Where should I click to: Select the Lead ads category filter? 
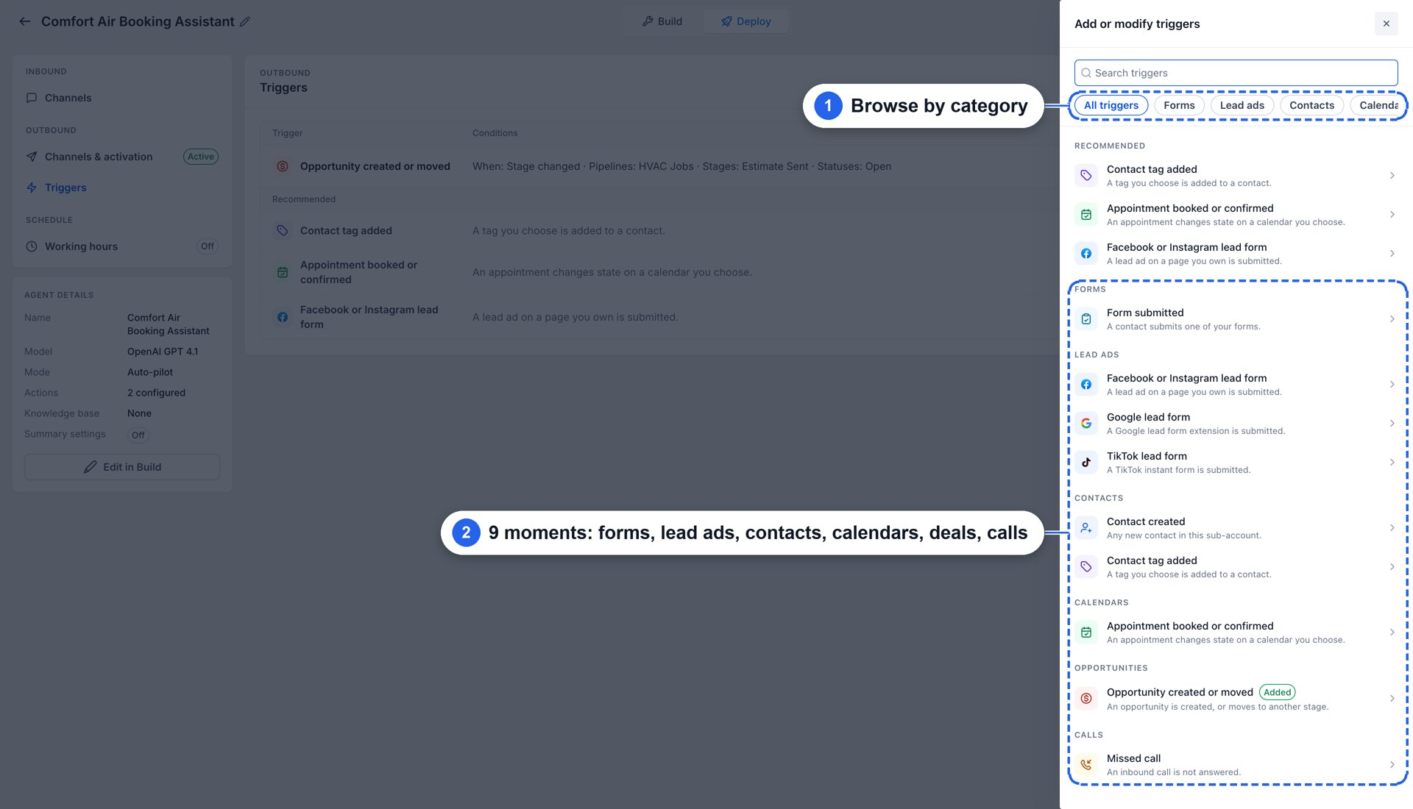tap(1242, 105)
